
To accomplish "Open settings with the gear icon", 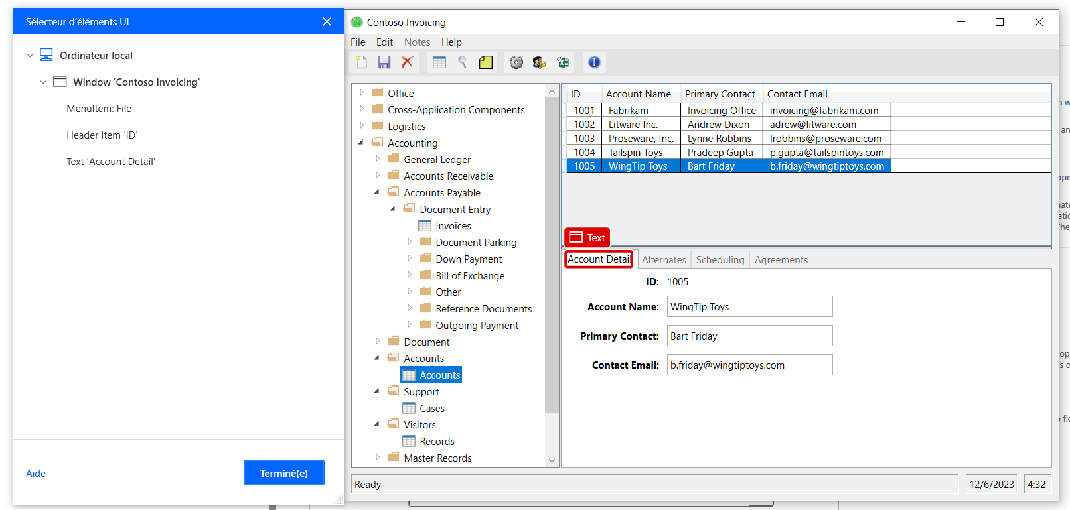I will click(516, 62).
